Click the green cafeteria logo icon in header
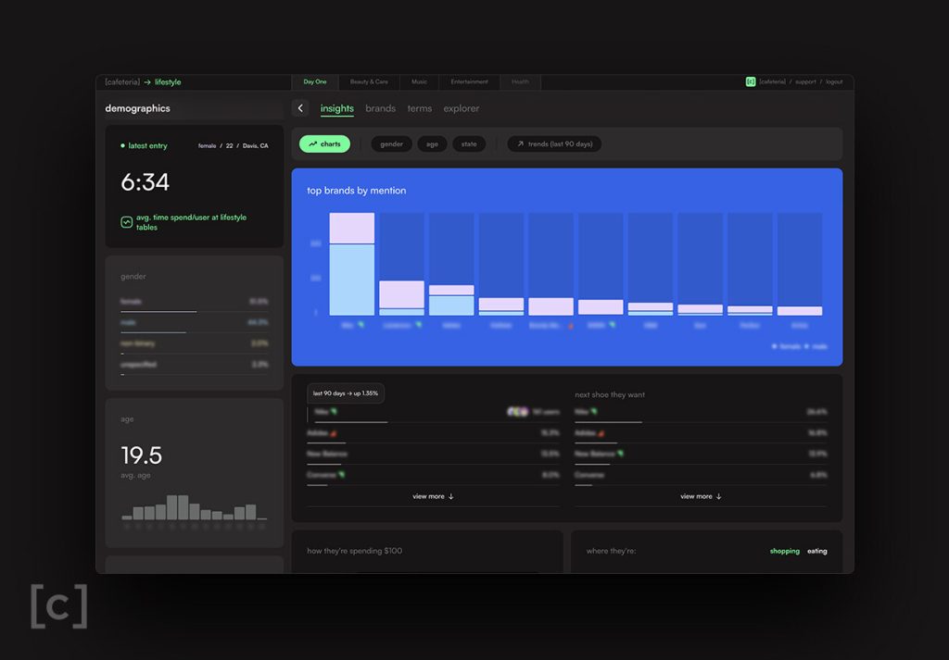Image resolution: width=949 pixels, height=660 pixels. [x=751, y=81]
